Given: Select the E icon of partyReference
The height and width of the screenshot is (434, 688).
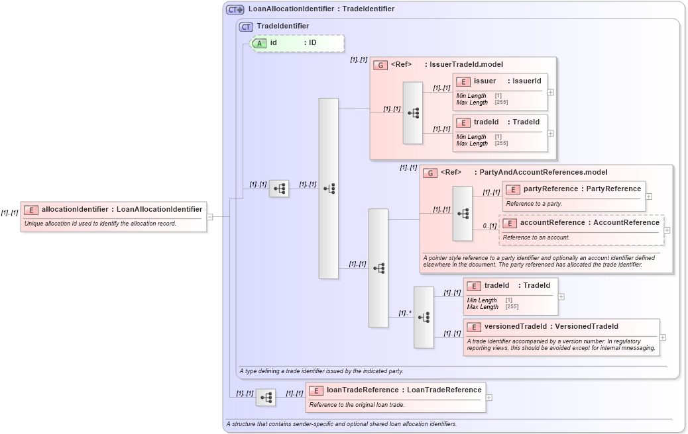Looking at the screenshot, I should pyautogui.click(x=513, y=189).
